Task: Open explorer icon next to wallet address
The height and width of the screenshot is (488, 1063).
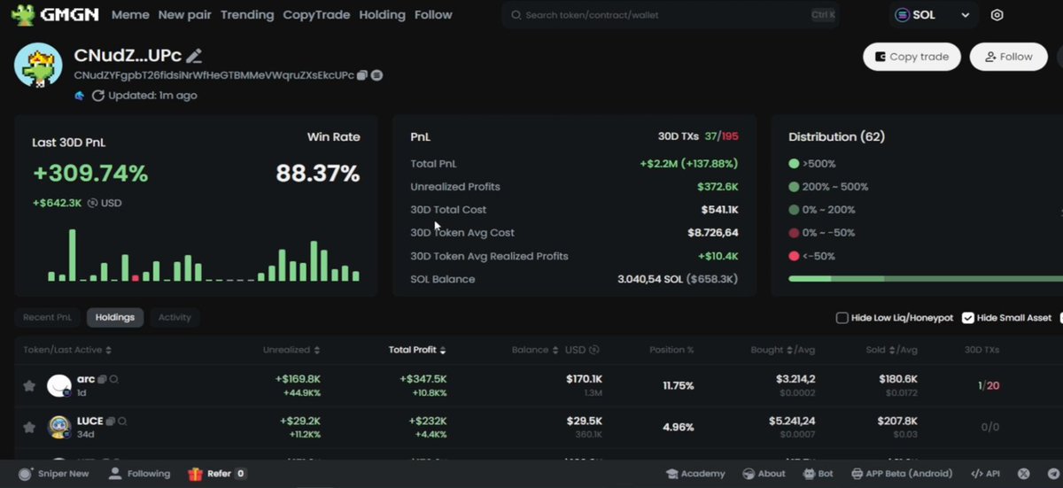Action: tap(376, 76)
